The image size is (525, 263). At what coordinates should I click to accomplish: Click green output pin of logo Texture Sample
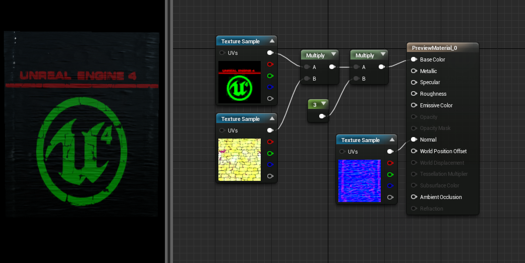click(270, 76)
